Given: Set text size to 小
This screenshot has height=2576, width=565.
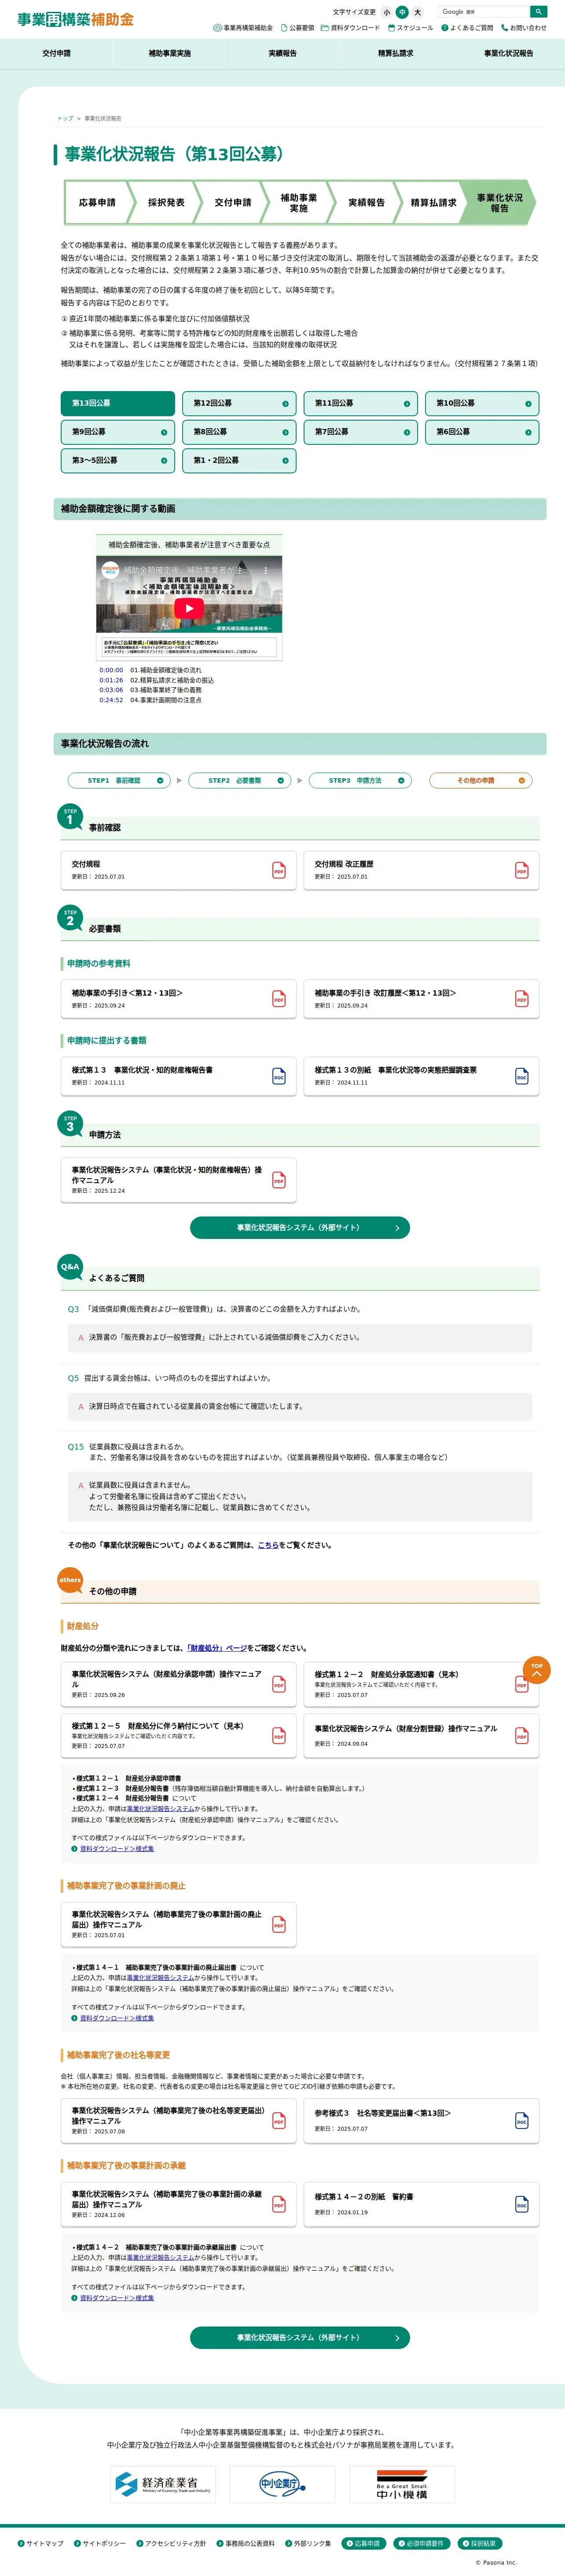Looking at the screenshot, I should click(x=386, y=12).
